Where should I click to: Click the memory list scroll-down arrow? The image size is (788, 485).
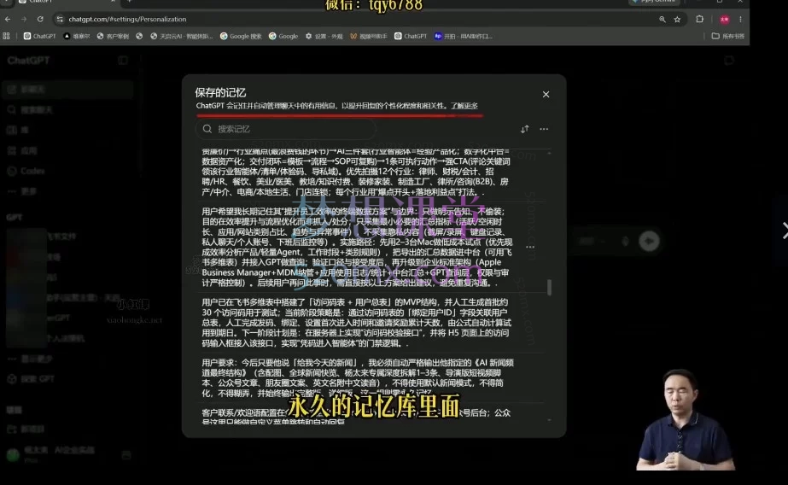[549, 419]
